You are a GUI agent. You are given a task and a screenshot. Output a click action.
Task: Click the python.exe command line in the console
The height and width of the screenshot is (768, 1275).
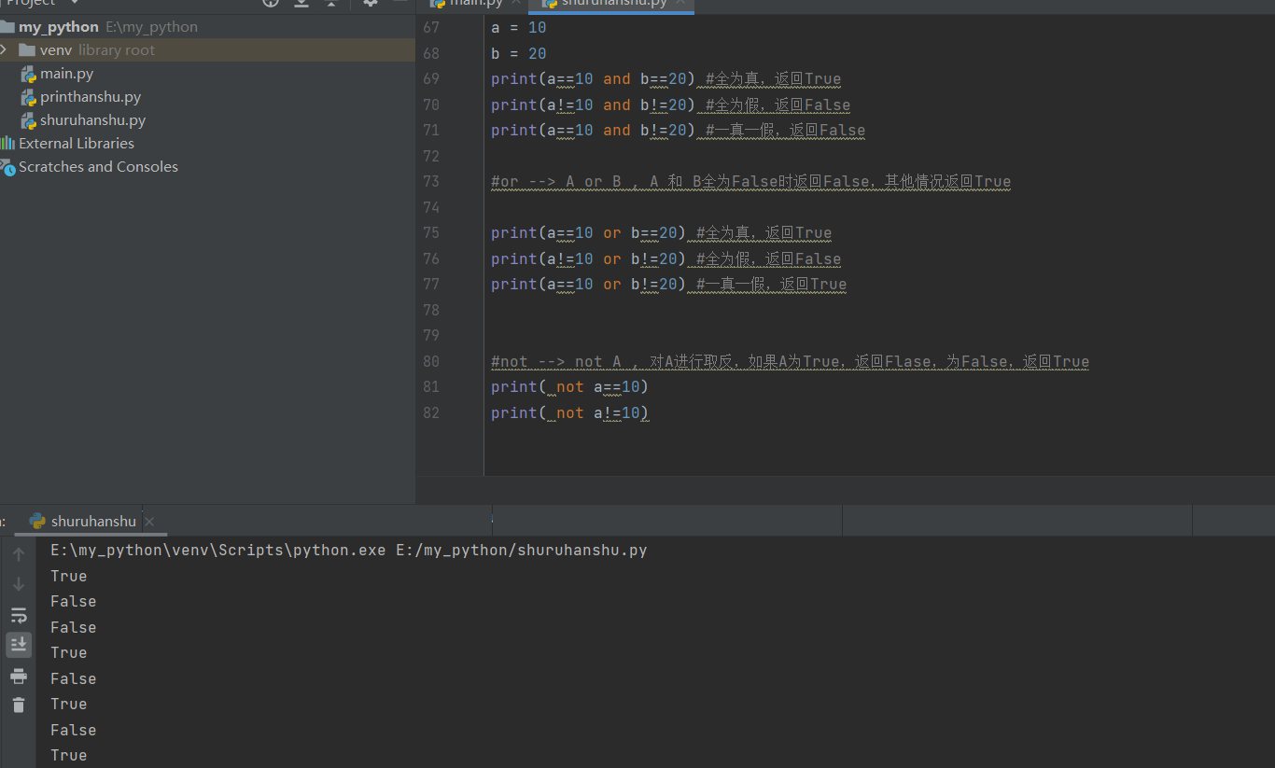[x=349, y=551]
